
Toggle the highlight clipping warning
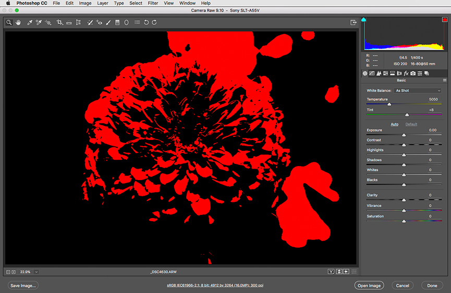tap(444, 20)
